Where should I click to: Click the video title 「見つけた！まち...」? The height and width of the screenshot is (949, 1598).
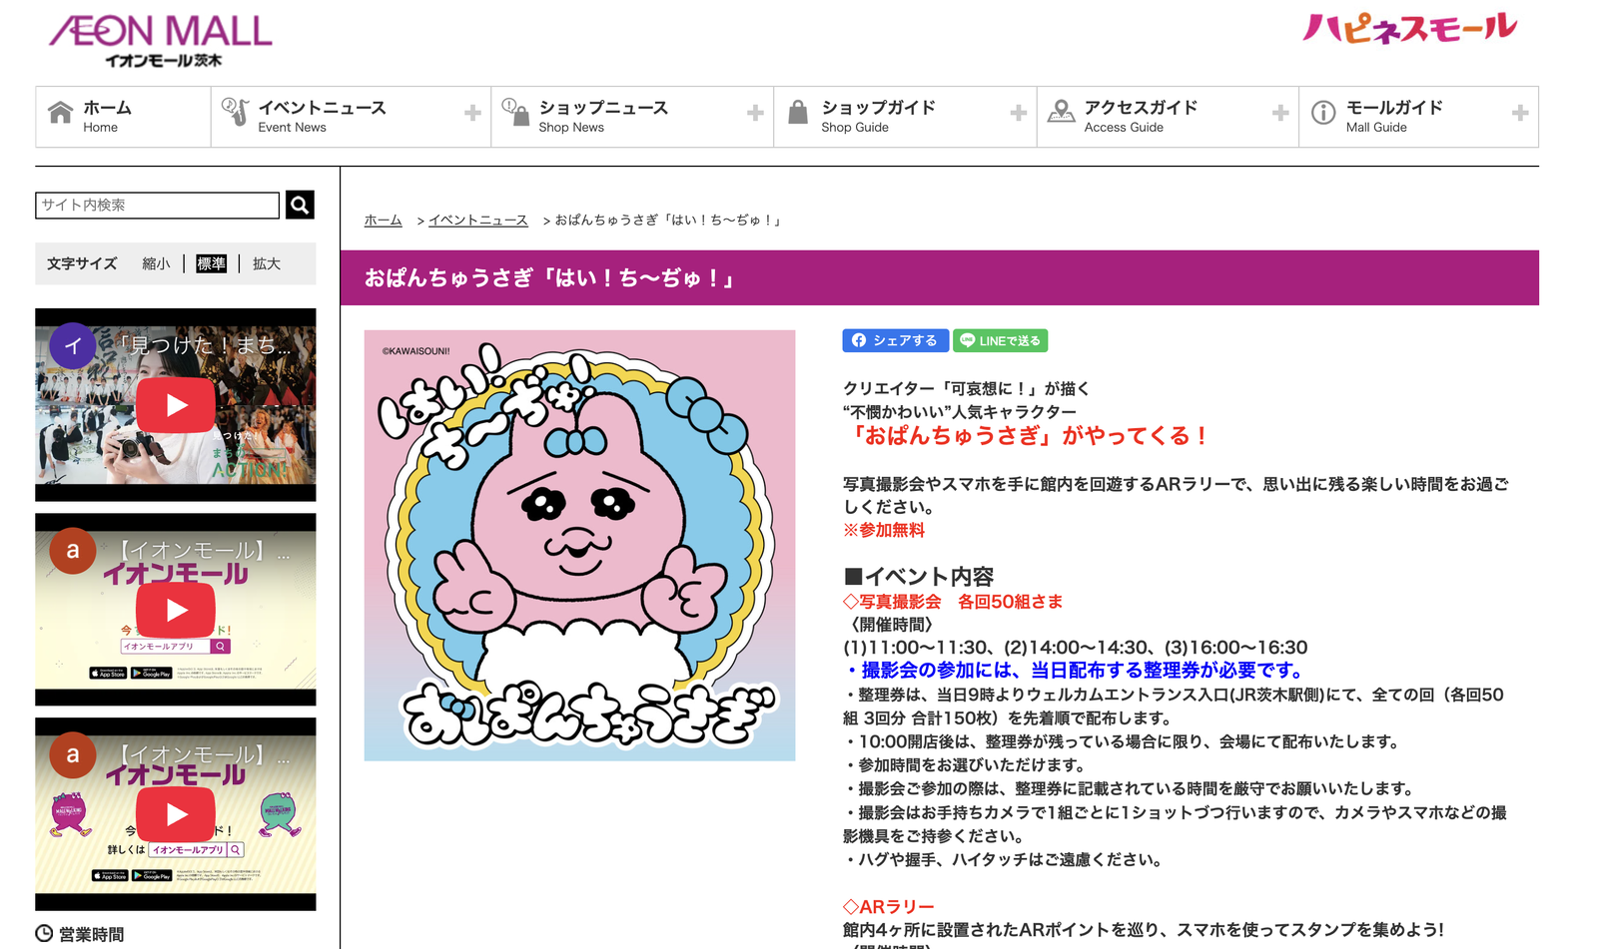tap(206, 345)
